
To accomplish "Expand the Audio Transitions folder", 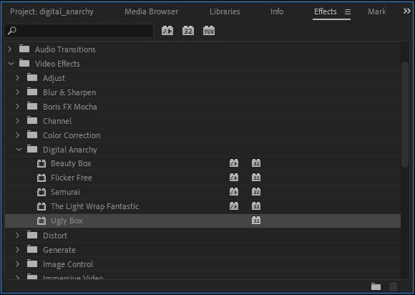I will tap(10, 49).
